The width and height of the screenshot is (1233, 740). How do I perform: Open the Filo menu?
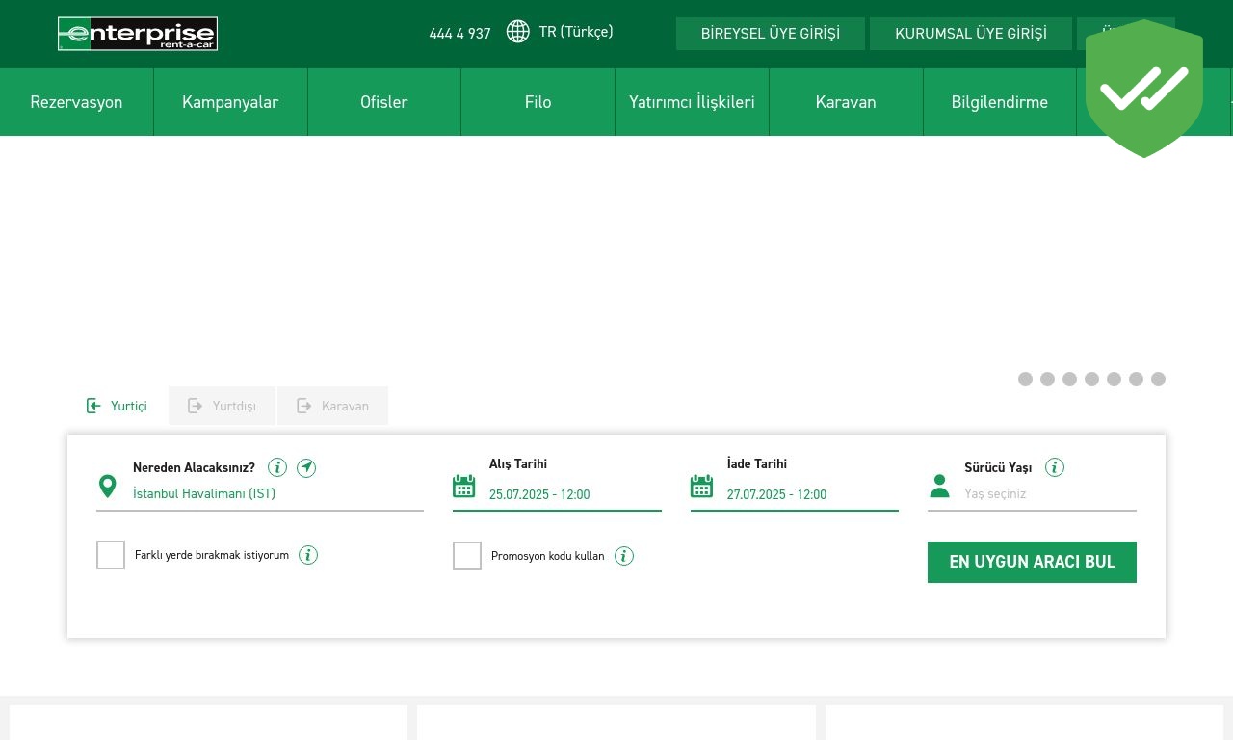[x=538, y=102]
